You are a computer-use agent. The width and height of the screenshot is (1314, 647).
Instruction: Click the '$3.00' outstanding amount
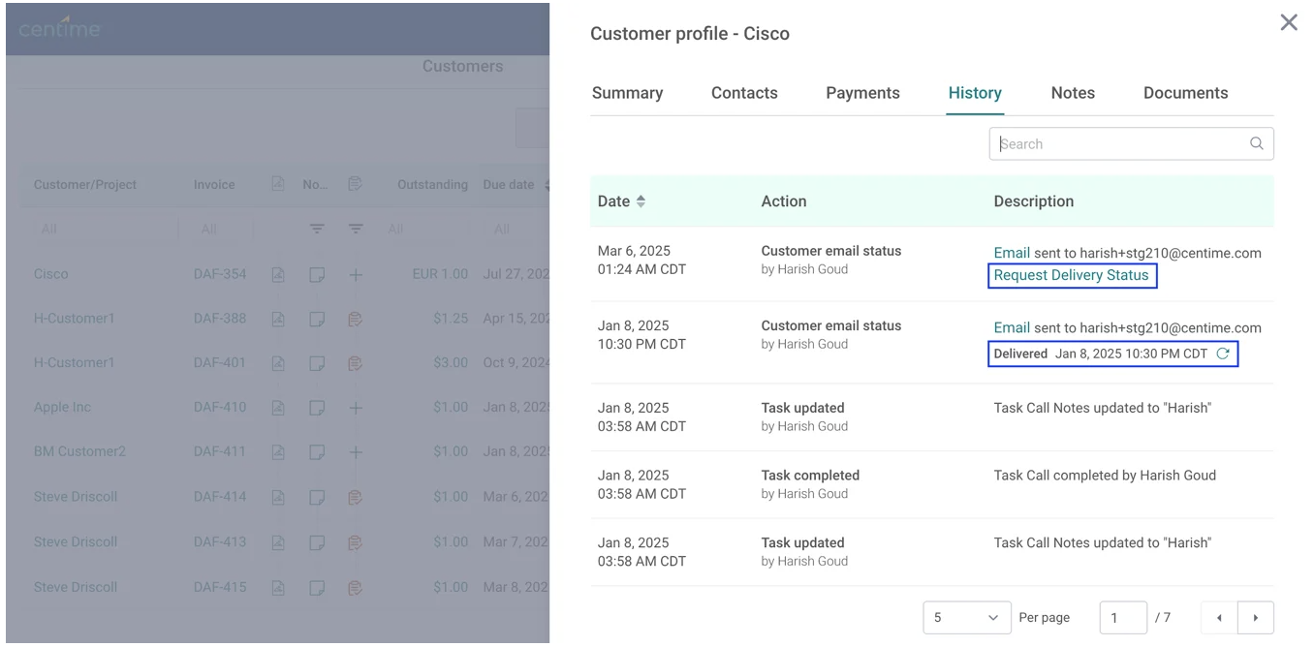click(451, 363)
